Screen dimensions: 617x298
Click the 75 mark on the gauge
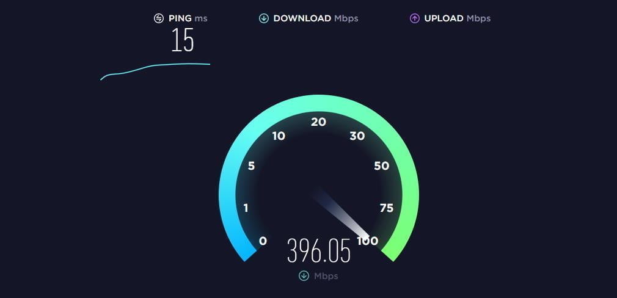click(x=387, y=208)
